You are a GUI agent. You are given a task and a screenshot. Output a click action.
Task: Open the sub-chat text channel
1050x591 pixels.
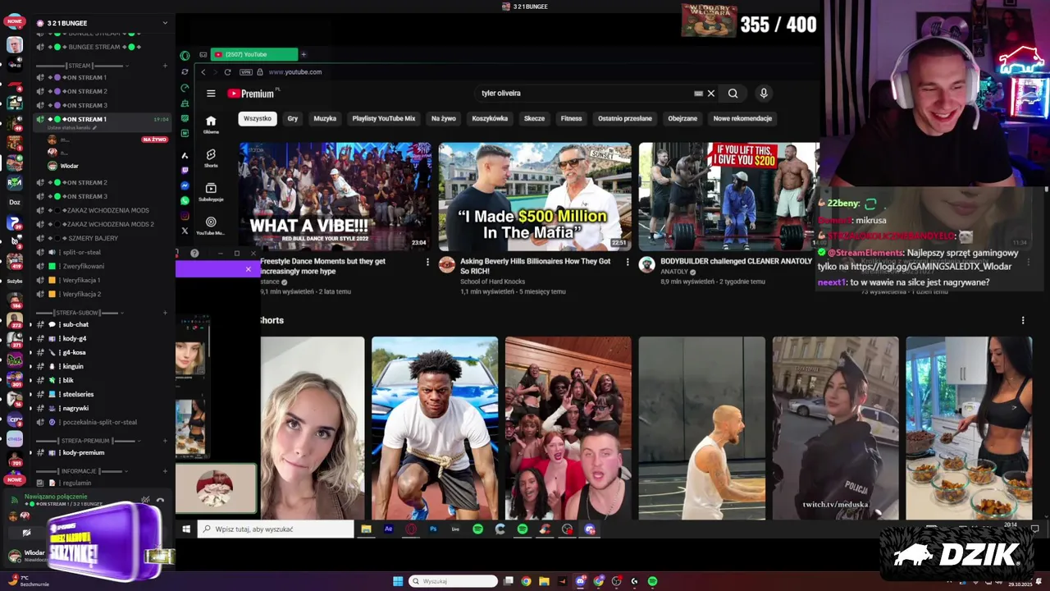click(x=75, y=324)
